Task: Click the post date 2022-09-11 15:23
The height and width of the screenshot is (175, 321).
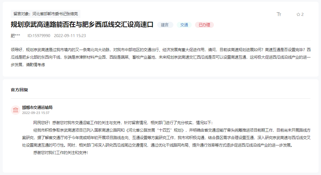Action: point(70,36)
